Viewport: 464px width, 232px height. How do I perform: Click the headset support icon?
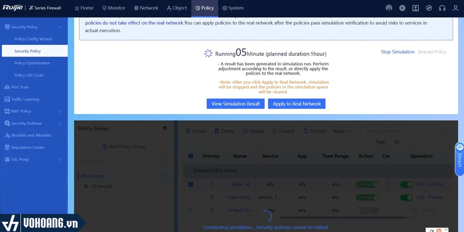coord(442,8)
